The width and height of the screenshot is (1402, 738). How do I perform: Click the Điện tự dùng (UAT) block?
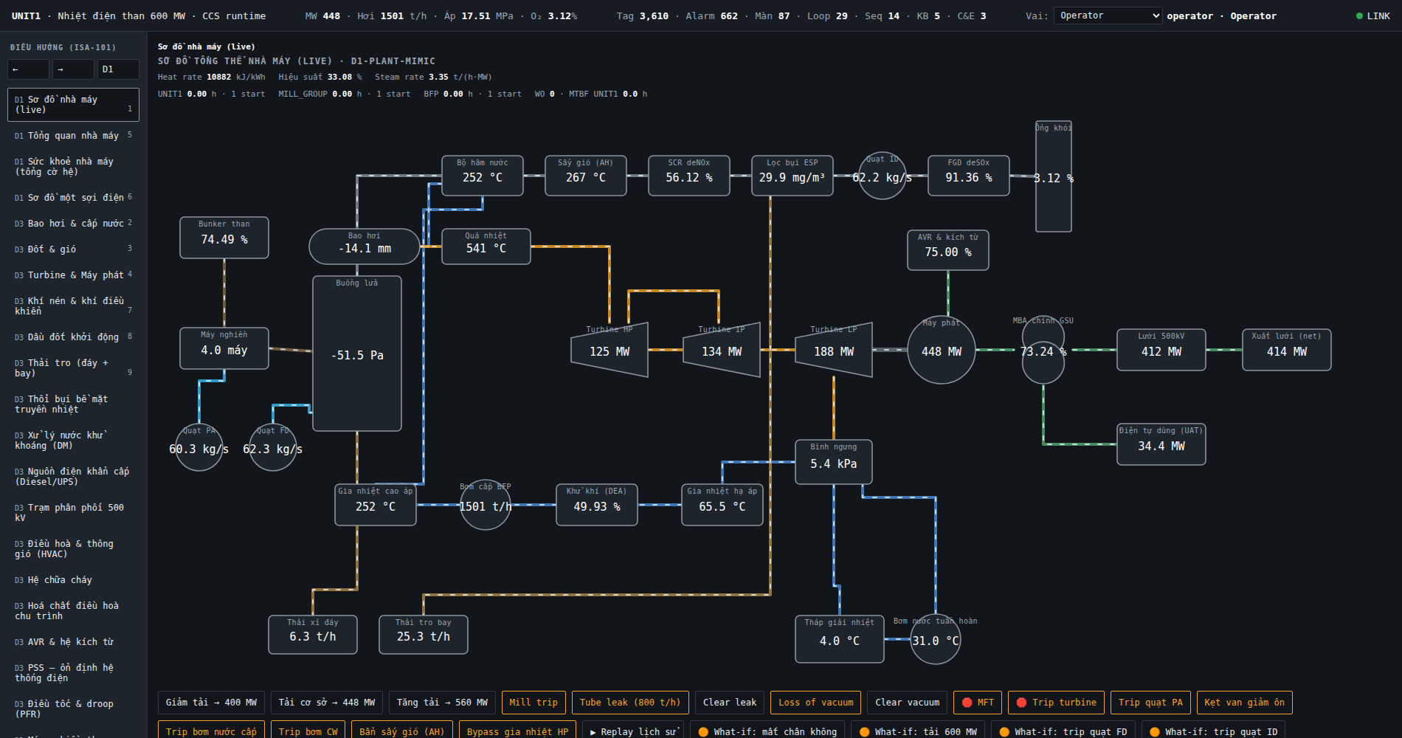point(1161,444)
